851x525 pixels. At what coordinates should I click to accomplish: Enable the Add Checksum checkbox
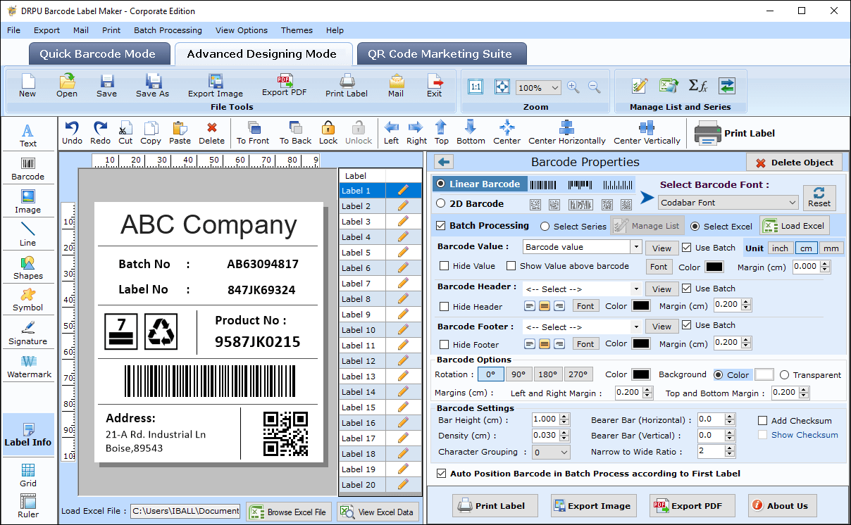(762, 421)
